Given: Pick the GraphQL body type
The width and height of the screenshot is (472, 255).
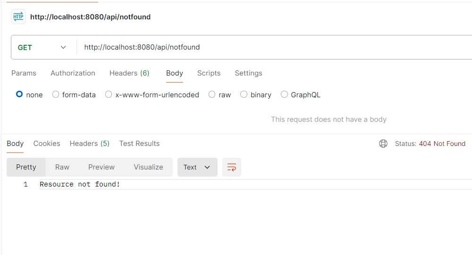Looking at the screenshot, I should tap(284, 94).
